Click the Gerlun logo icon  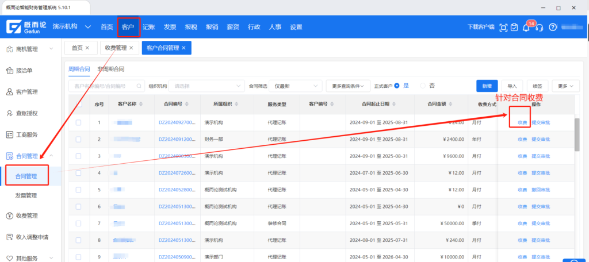(14, 26)
